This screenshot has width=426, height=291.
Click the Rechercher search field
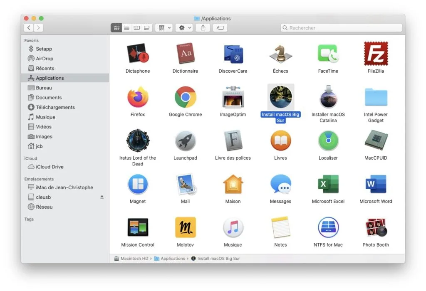point(341,28)
